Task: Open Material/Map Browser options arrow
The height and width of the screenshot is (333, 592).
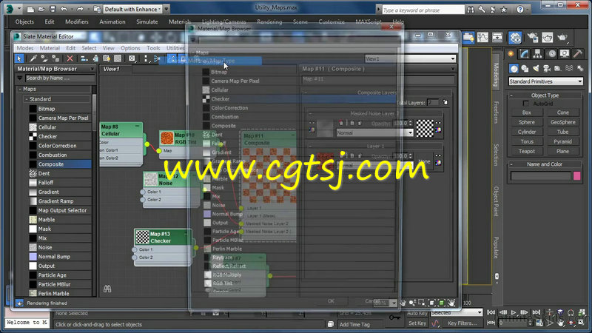Action: coord(20,78)
